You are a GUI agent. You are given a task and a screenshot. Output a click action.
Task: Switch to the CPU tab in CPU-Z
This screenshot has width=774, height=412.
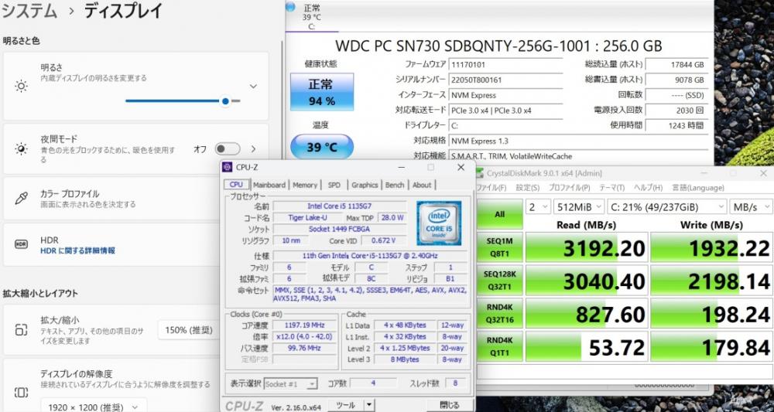(x=236, y=185)
